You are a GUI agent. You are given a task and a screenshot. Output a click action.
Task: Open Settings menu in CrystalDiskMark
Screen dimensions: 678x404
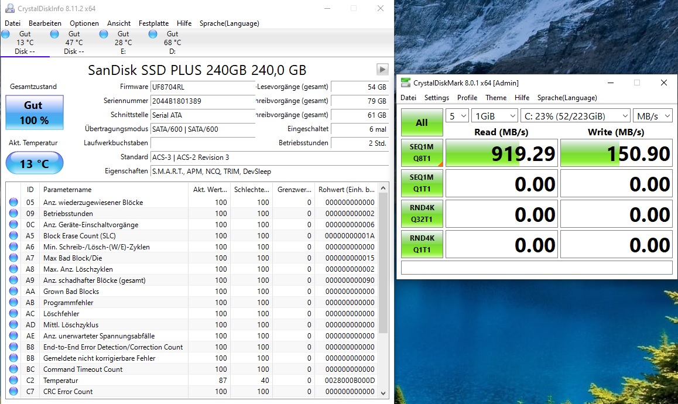tap(437, 98)
